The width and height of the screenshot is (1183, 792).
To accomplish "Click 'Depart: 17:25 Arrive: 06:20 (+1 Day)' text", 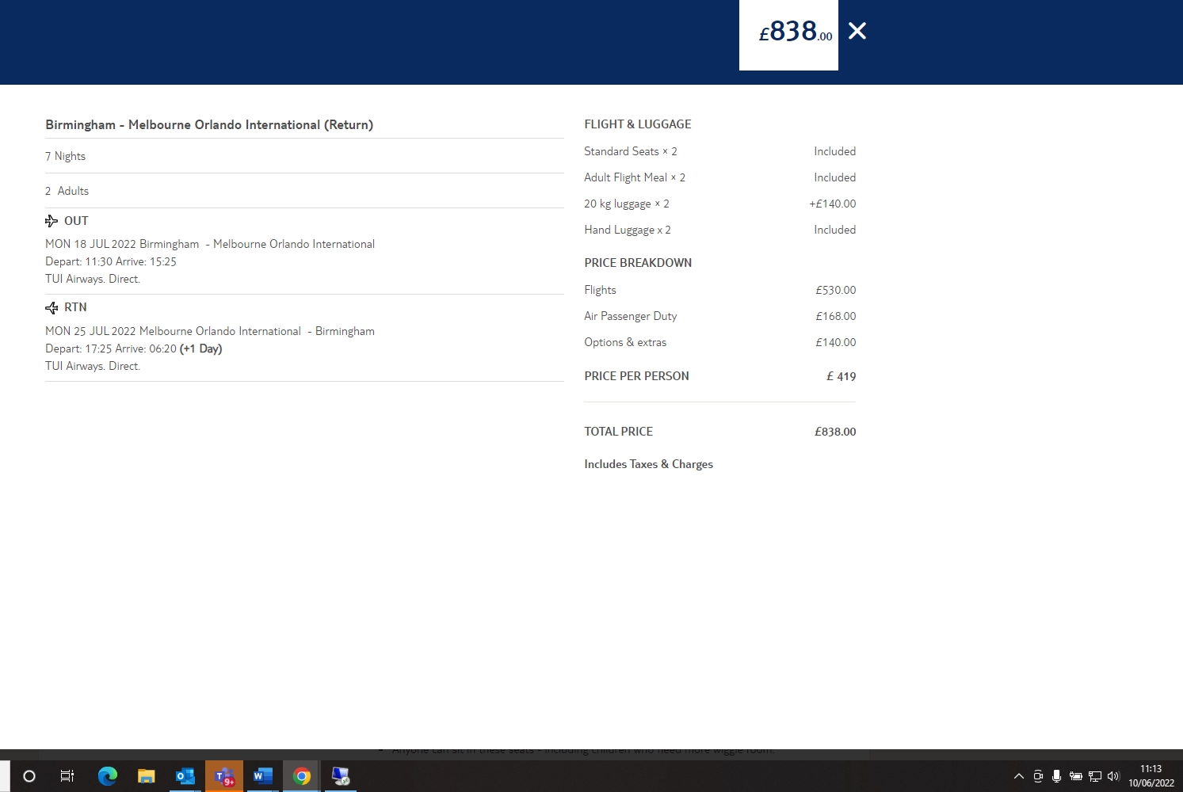I will [x=134, y=348].
